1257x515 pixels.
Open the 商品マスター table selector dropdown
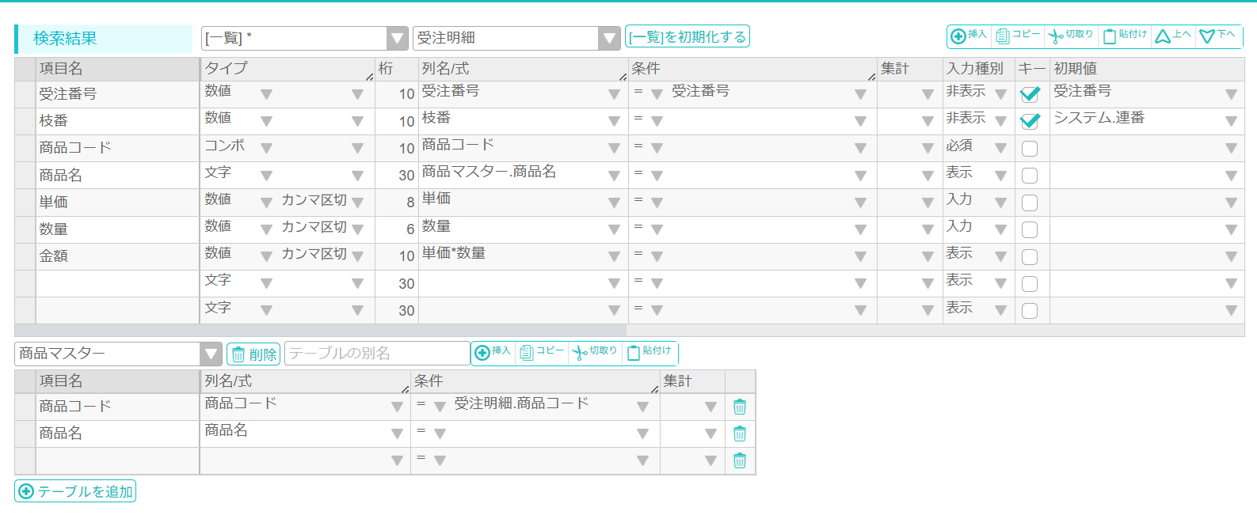(210, 354)
